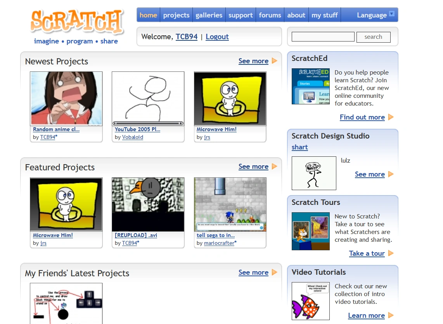Click orange arrow next to Find out more

pos(391,117)
